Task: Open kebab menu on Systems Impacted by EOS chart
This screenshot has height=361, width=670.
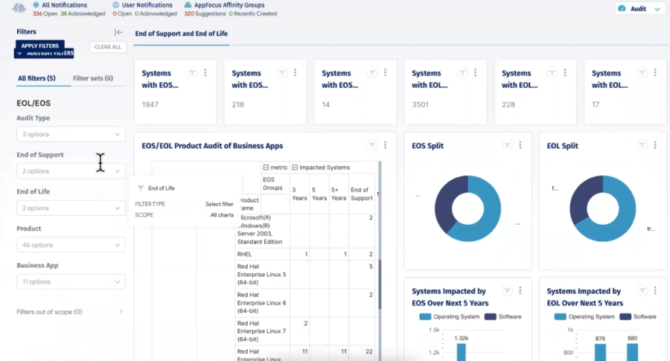Action: (x=520, y=291)
